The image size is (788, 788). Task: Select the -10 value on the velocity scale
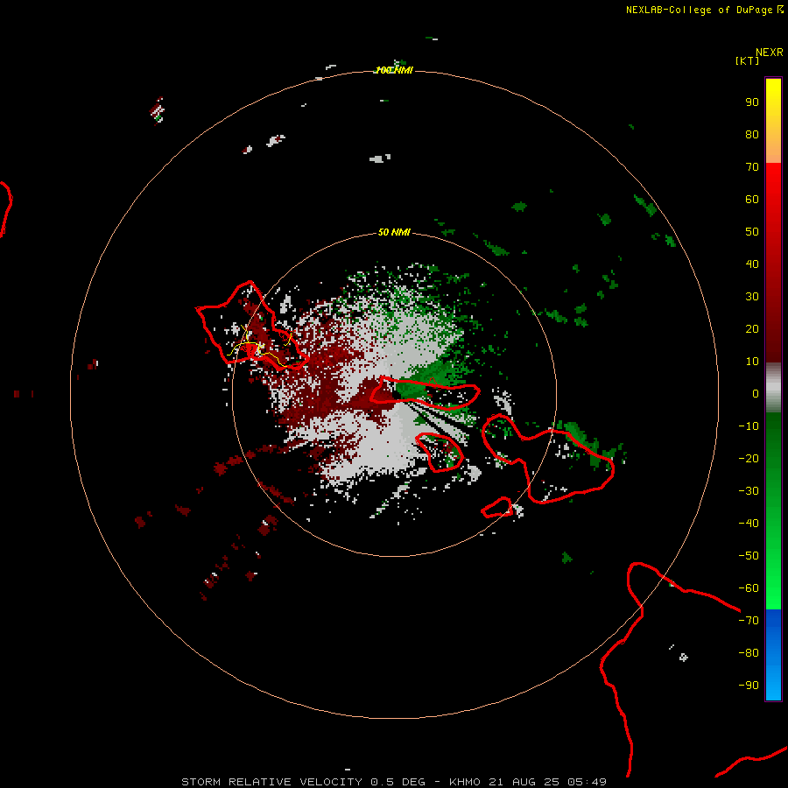pyautogui.click(x=749, y=426)
